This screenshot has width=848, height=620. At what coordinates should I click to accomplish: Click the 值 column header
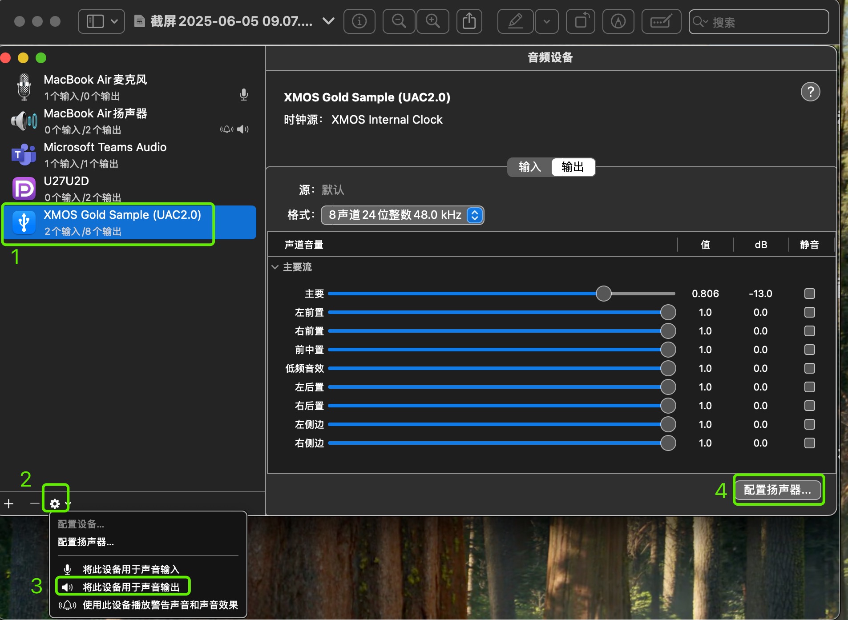click(x=705, y=245)
